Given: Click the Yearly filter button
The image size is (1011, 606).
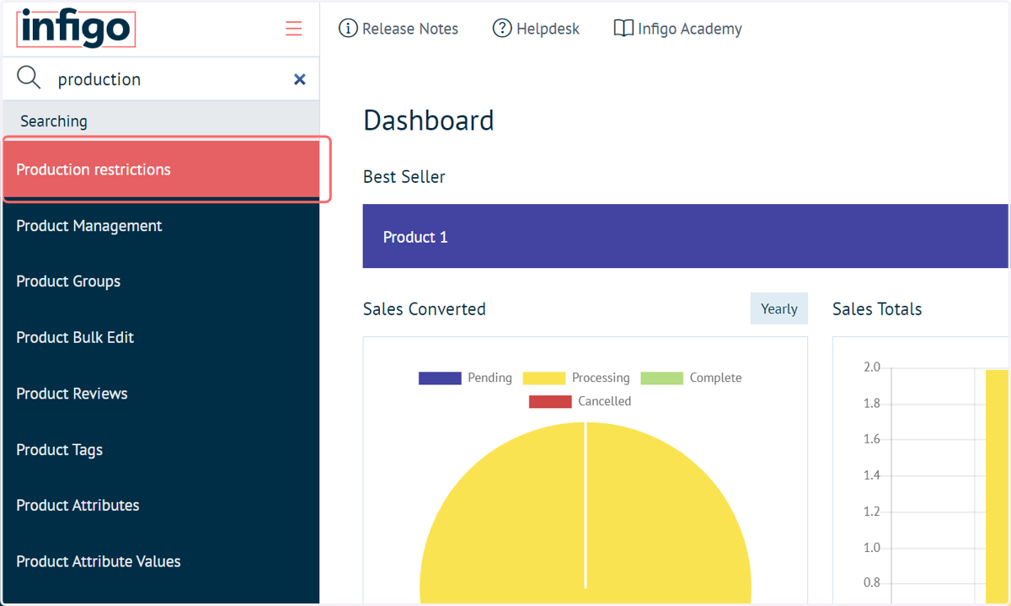Looking at the screenshot, I should click(x=779, y=308).
